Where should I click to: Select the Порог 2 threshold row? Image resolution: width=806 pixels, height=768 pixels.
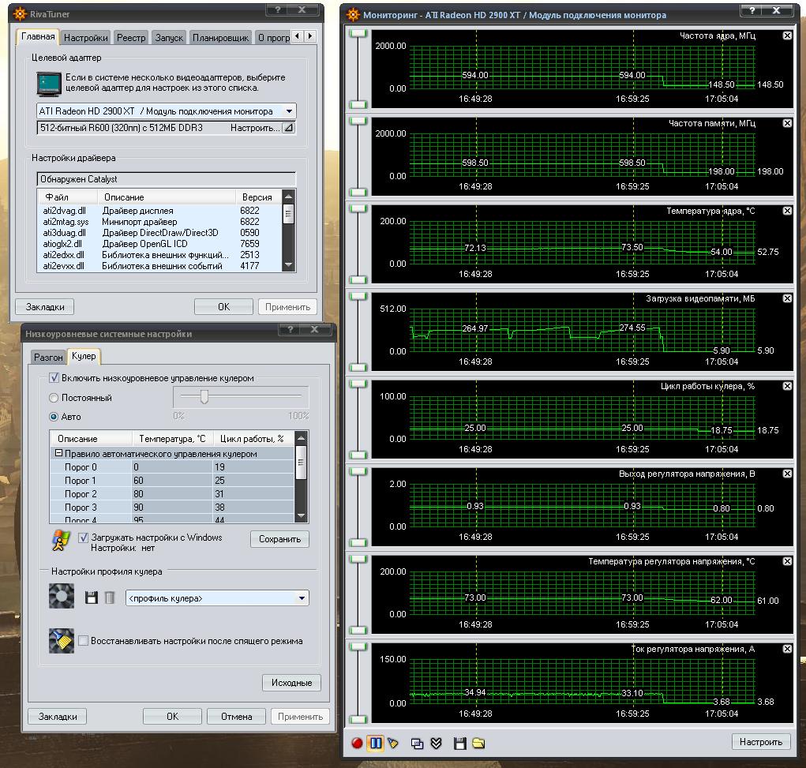pyautogui.click(x=171, y=494)
